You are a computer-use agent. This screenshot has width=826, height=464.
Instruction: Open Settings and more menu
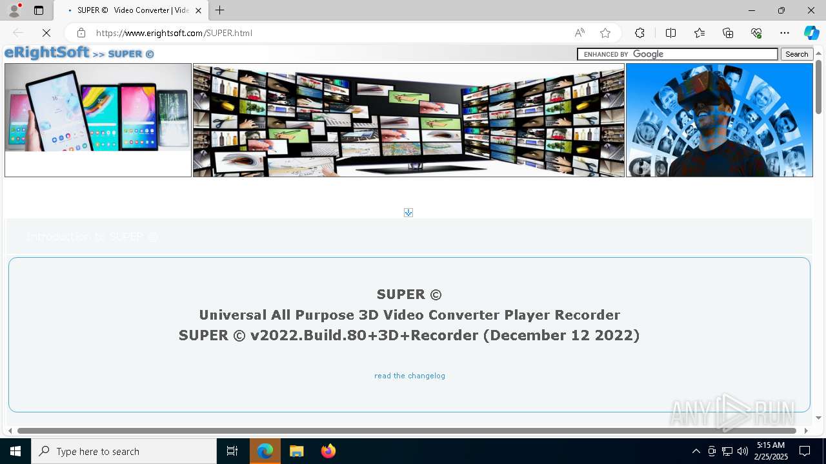[785, 33]
